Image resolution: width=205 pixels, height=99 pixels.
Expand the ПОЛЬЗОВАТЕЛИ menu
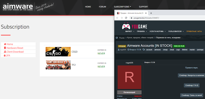coord(176,31)
